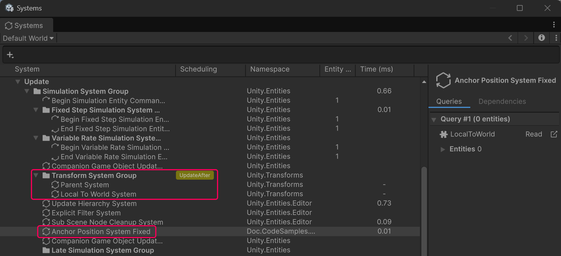Click the Explicit Filter System icon
The width and height of the screenshot is (561, 256).
(46, 213)
